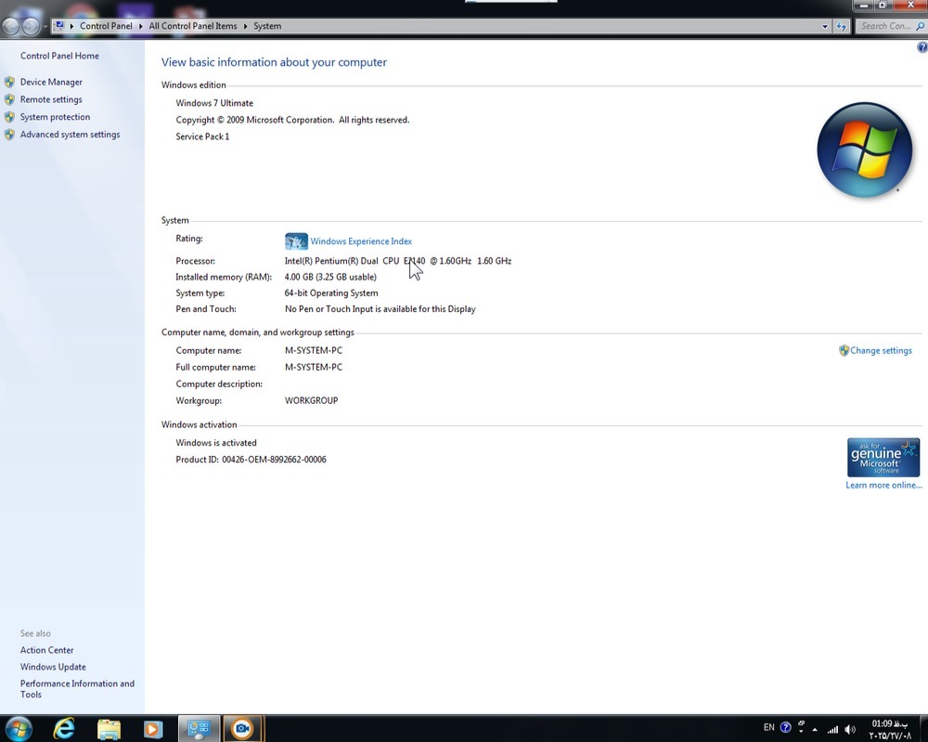Click the Windows is activated text

click(216, 443)
